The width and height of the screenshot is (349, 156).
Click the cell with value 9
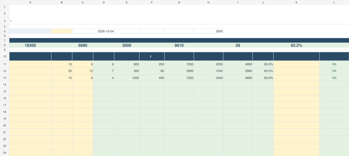click(x=82, y=64)
